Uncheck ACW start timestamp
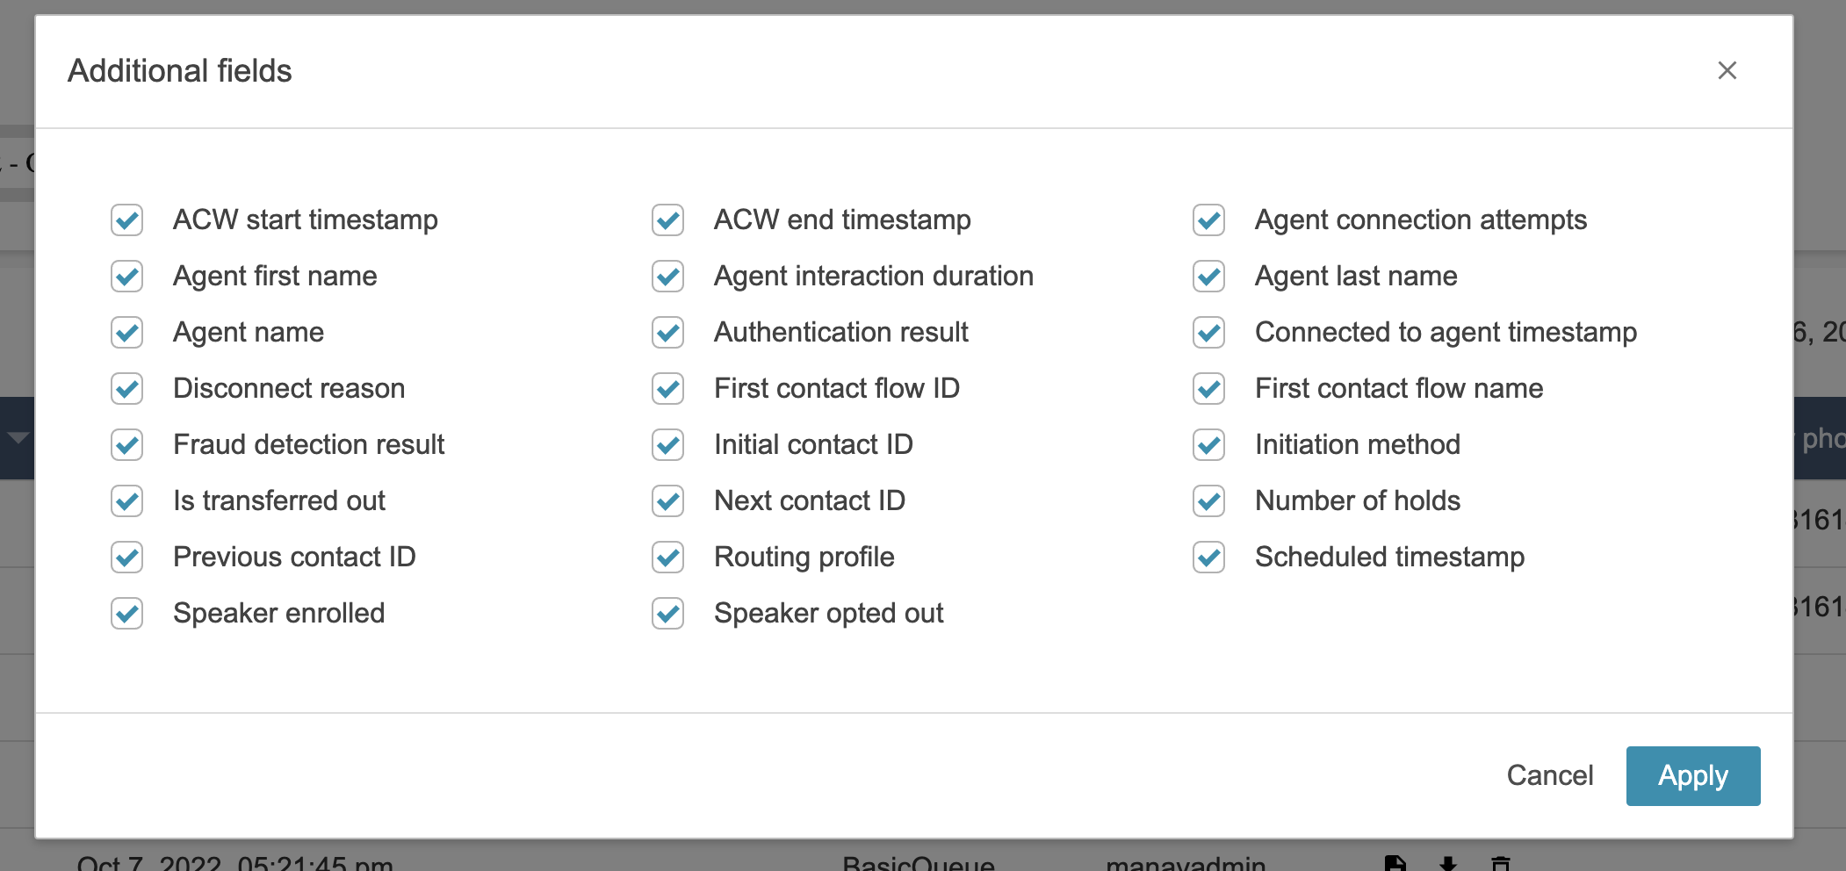This screenshot has height=871, width=1846. pyautogui.click(x=127, y=220)
